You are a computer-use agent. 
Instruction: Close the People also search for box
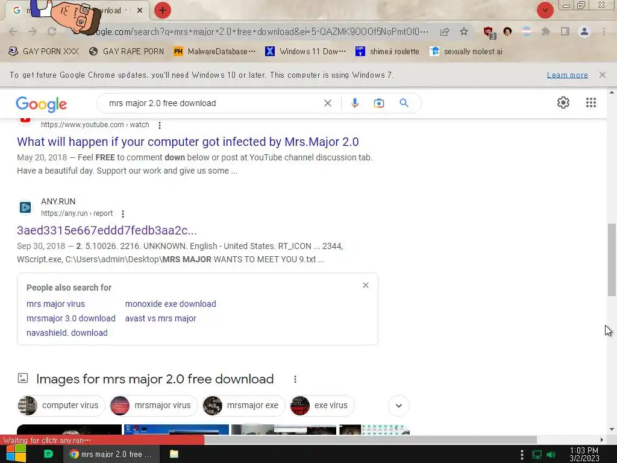click(366, 285)
